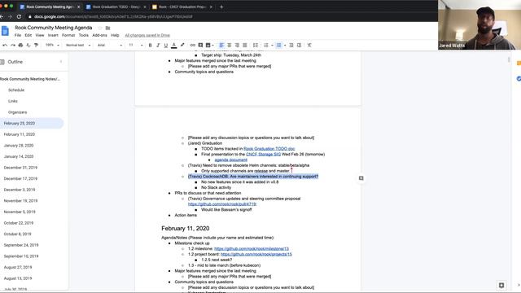Toggle underline formatting
This screenshot has width=521, height=293.
point(166,46)
